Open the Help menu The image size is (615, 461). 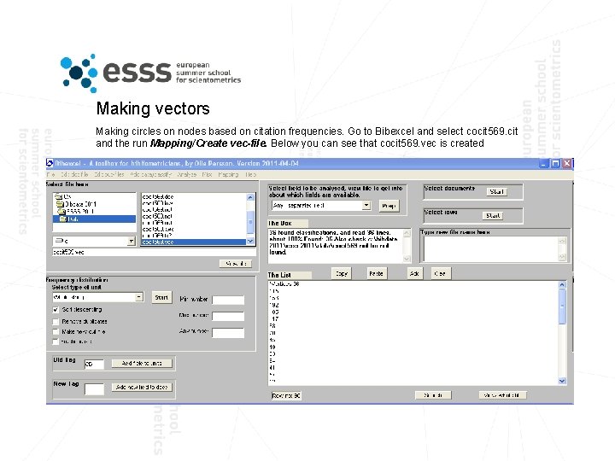tap(250, 174)
